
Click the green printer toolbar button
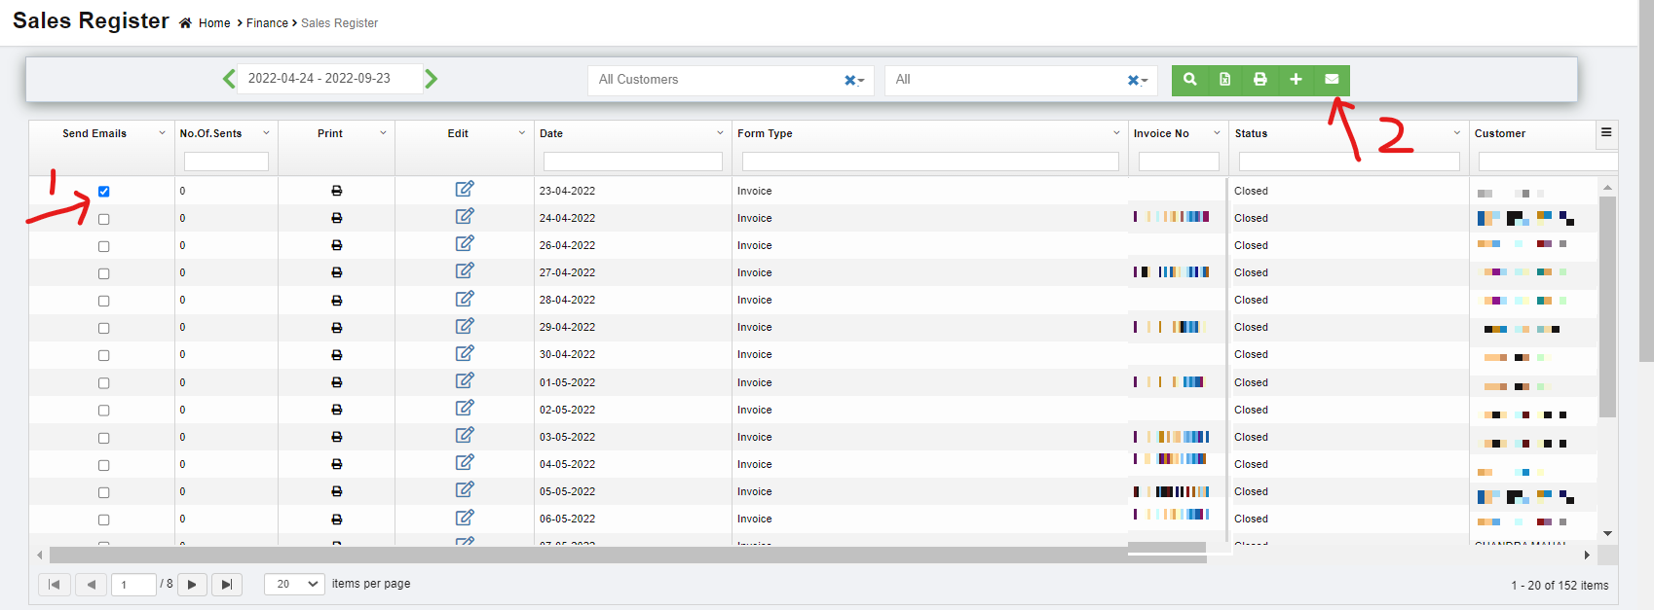1260,80
